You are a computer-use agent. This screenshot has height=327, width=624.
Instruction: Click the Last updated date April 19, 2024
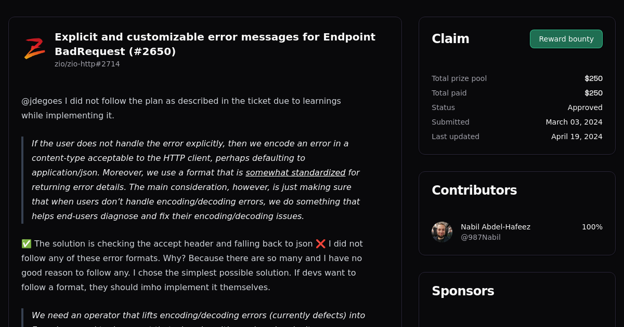[x=577, y=137]
